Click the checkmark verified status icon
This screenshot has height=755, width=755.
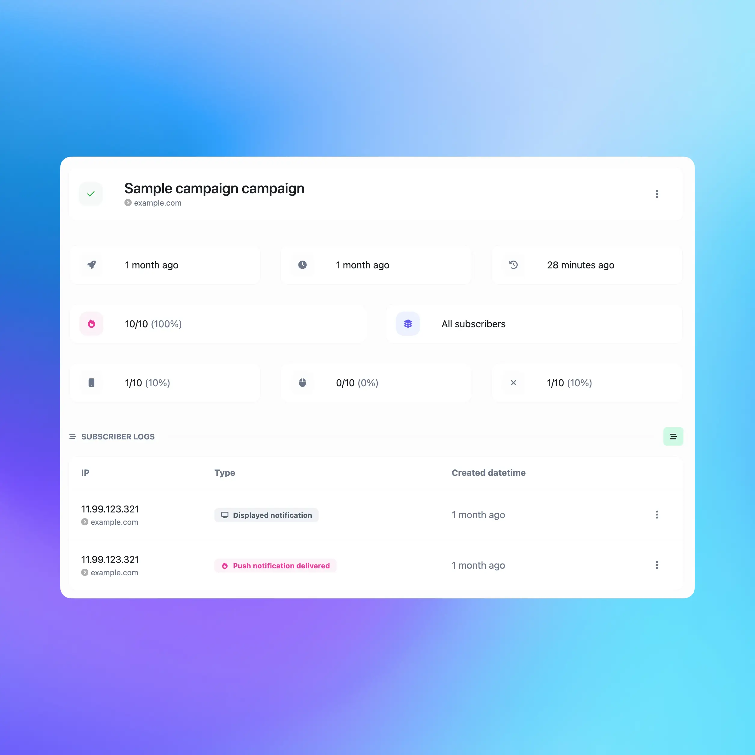tap(90, 193)
